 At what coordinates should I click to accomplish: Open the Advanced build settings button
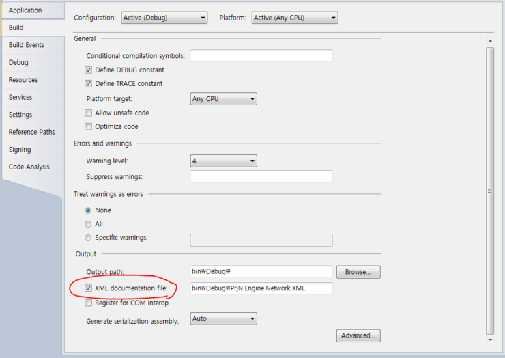[x=358, y=335]
